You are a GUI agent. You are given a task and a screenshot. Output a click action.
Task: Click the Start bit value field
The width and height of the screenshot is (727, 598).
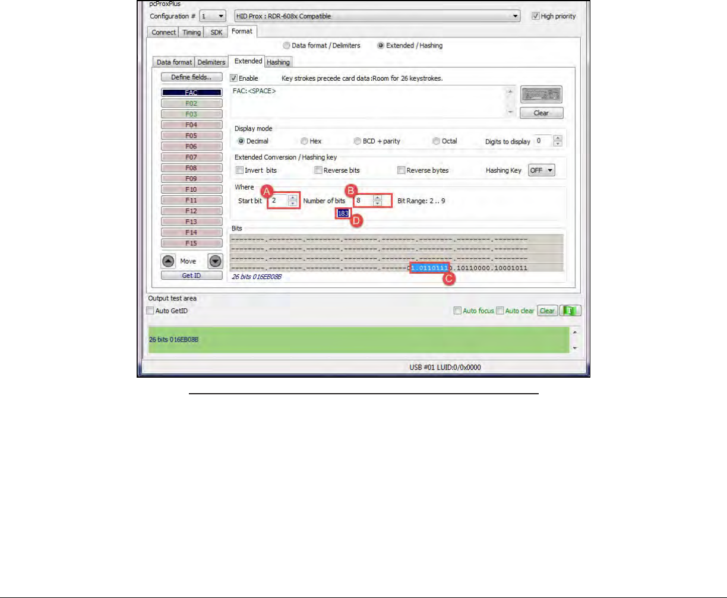278,201
